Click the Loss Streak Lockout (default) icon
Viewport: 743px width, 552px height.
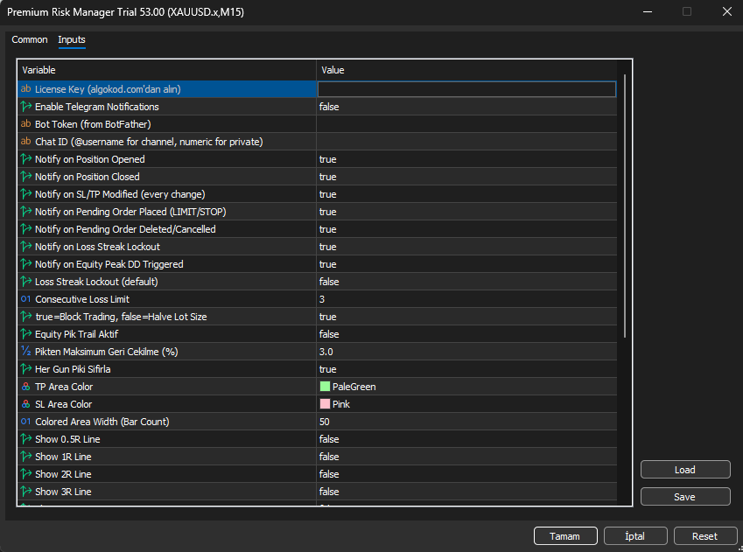coord(26,282)
